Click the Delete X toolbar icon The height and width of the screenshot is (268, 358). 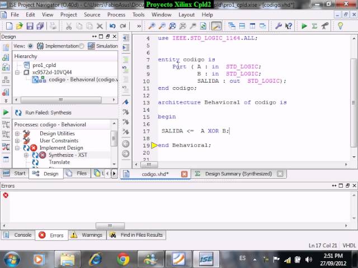(x=100, y=26)
